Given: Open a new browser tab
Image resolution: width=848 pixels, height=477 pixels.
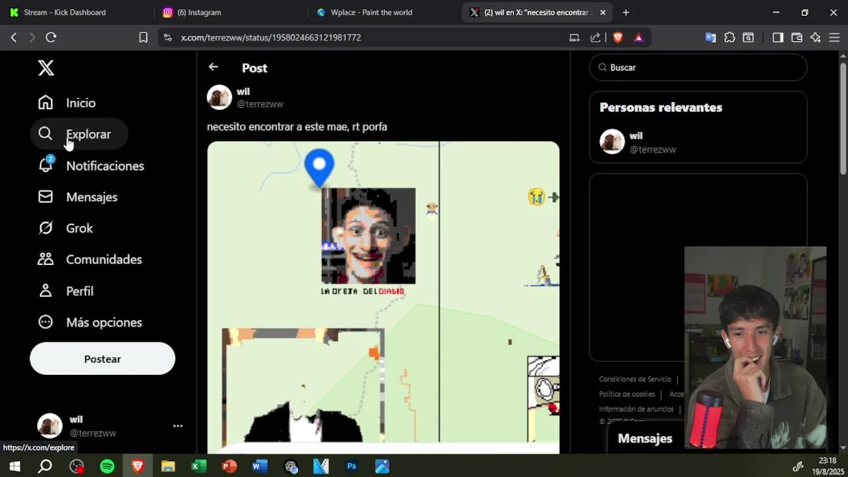Looking at the screenshot, I should [x=626, y=12].
